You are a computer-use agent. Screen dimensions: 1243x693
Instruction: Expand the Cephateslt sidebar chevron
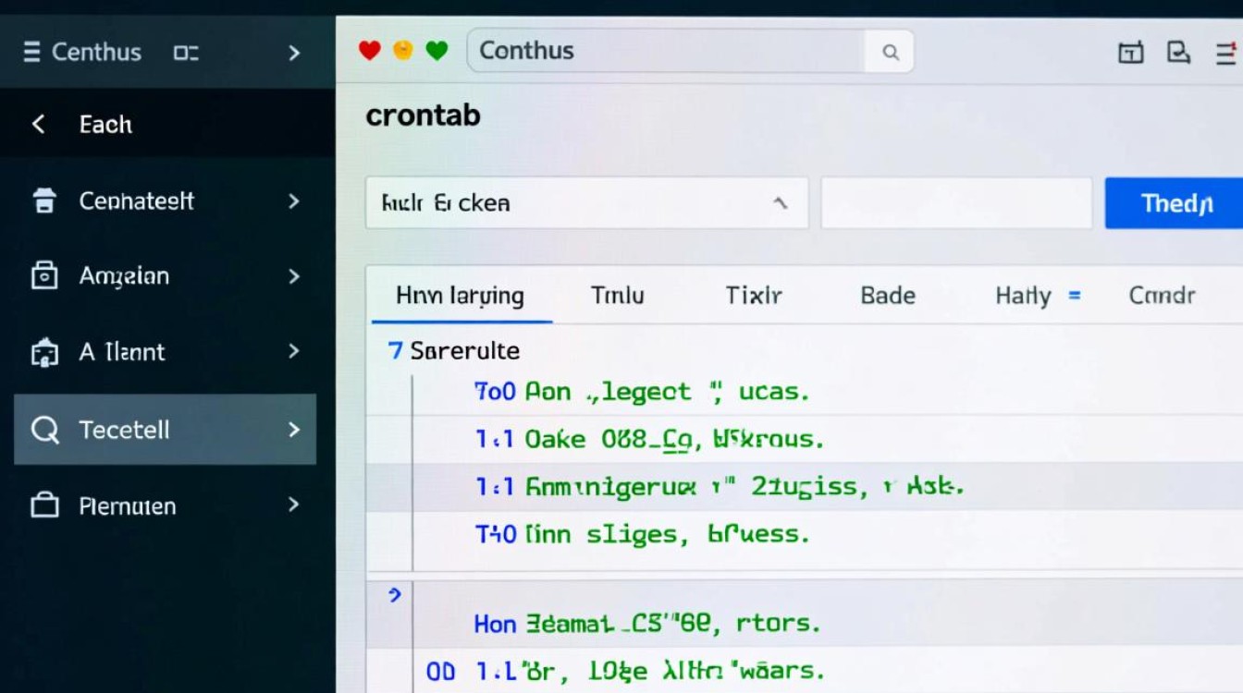tap(294, 201)
